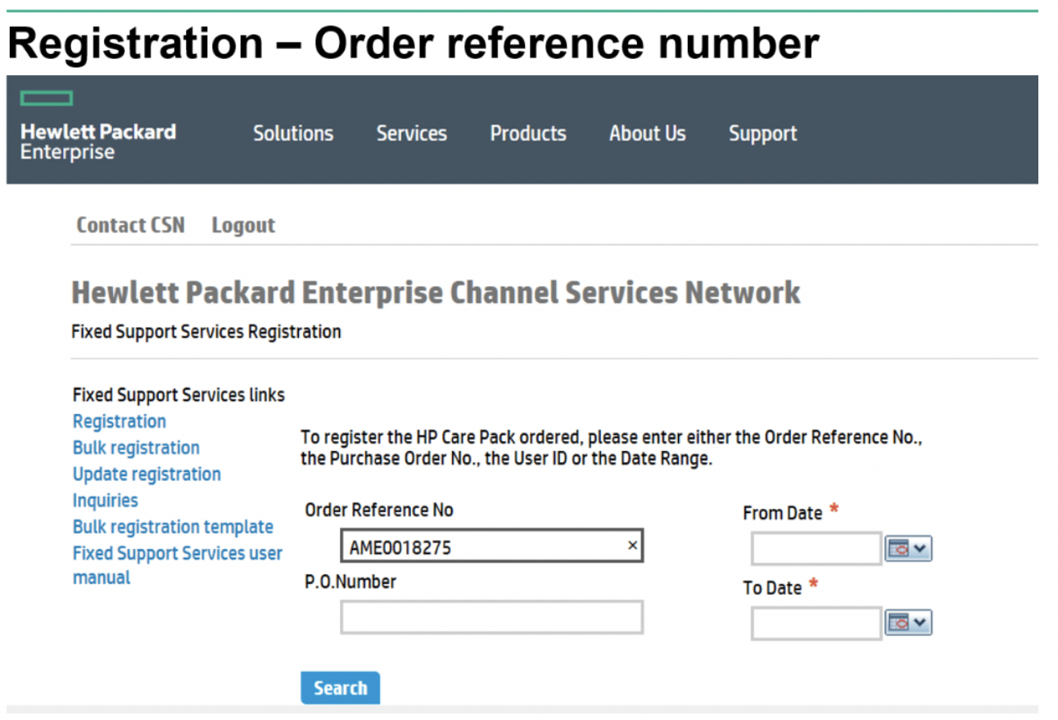This screenshot has height=720, width=1058.
Task: Click the Hewlett Packard Enterprise logo
Action: [x=97, y=127]
